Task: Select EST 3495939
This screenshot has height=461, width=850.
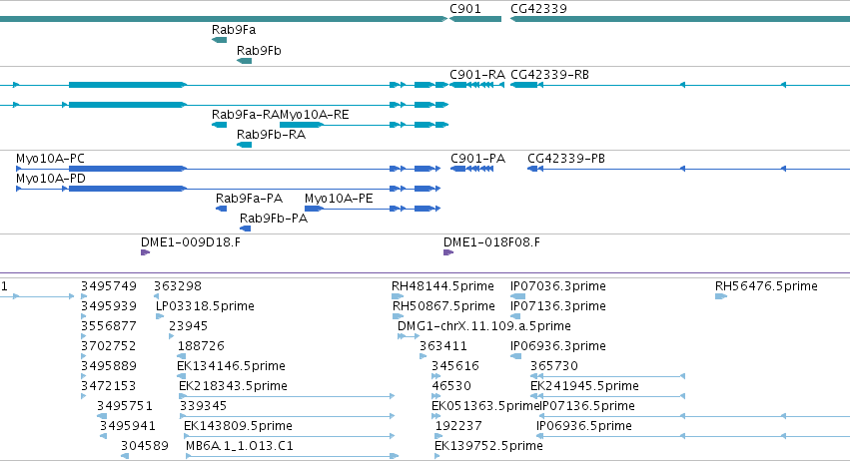Action: click(109, 306)
